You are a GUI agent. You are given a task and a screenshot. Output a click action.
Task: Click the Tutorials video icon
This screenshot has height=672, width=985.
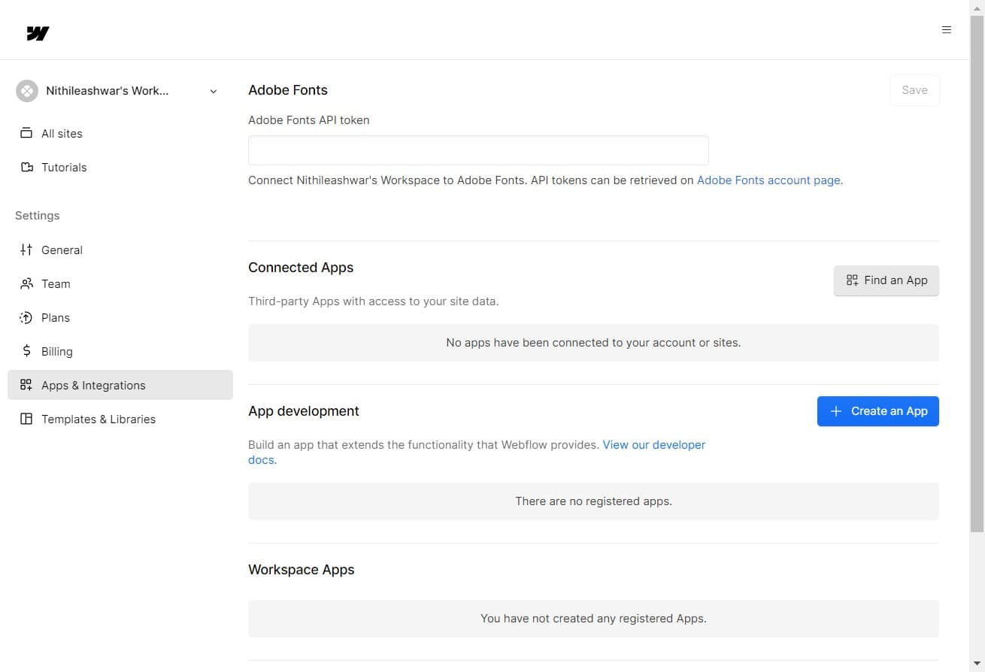[x=26, y=167]
